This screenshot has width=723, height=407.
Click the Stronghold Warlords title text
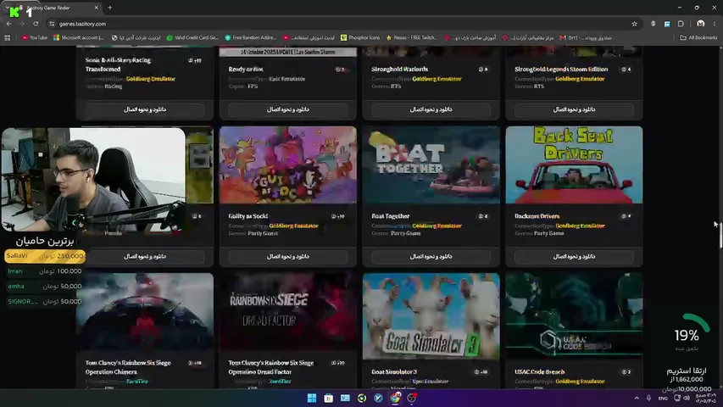[x=399, y=70]
